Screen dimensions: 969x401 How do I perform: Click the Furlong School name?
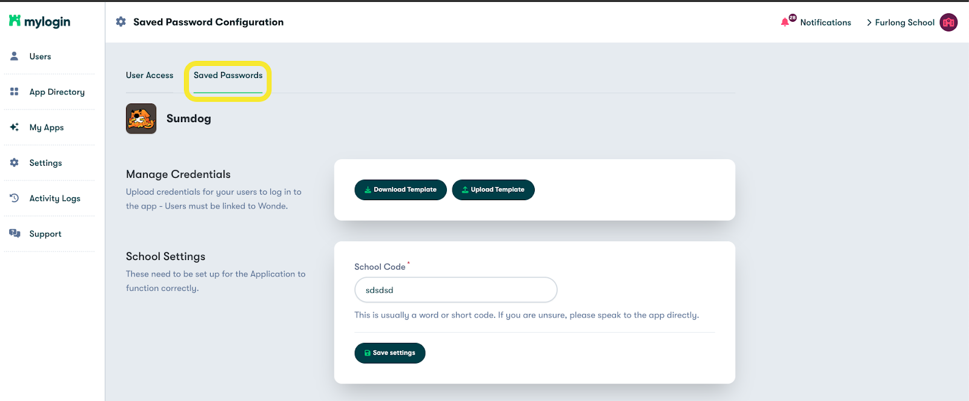point(905,22)
